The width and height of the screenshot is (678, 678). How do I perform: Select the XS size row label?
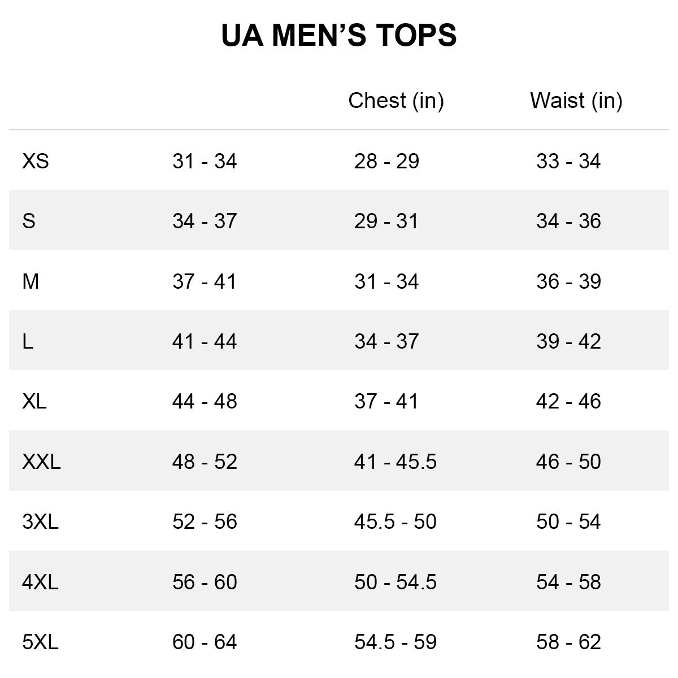coord(36,161)
